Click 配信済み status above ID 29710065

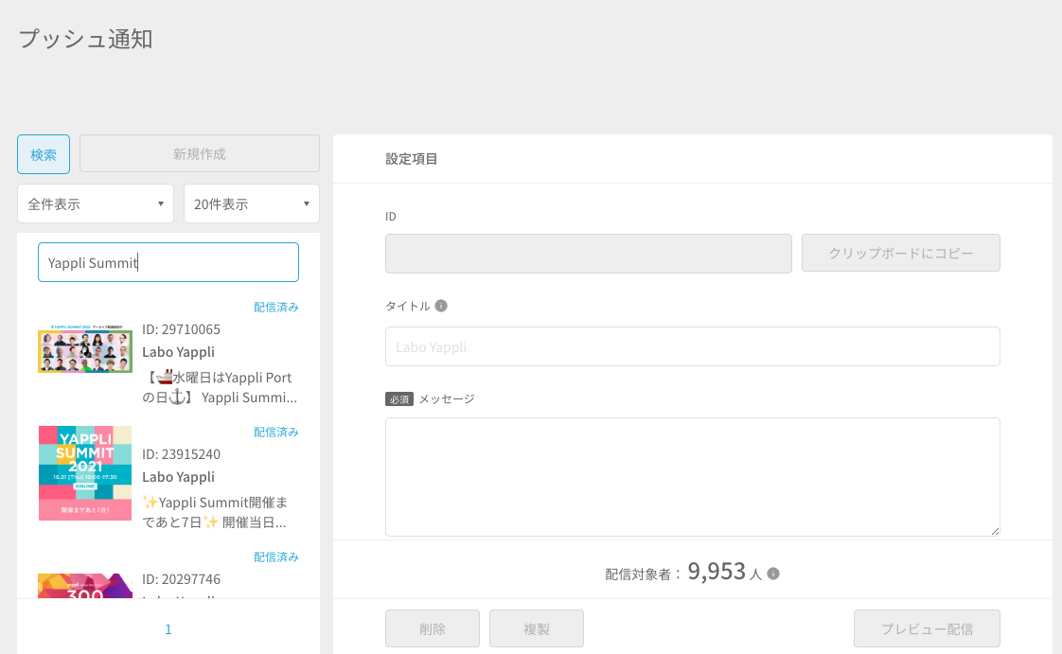coord(275,308)
